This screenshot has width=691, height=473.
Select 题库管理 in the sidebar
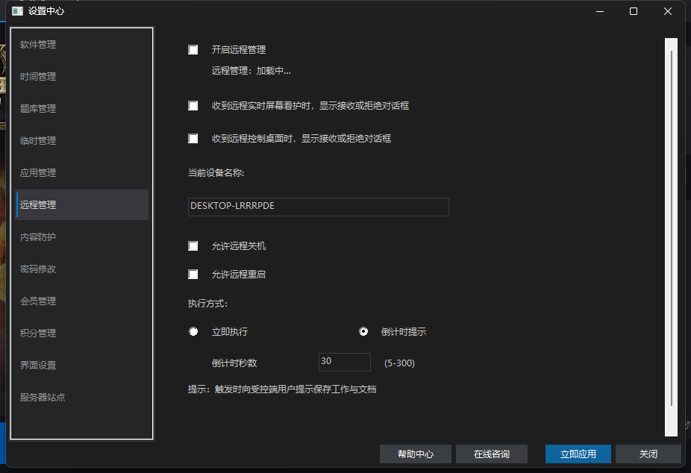[82, 109]
